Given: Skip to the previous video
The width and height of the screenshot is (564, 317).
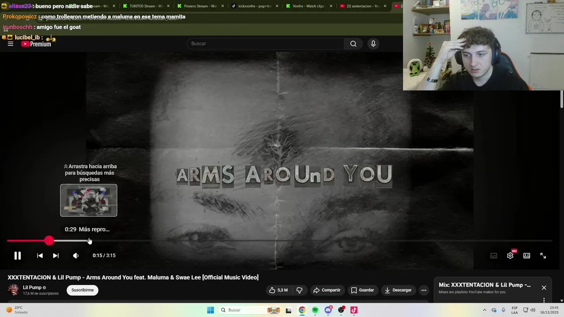Looking at the screenshot, I should 40,255.
